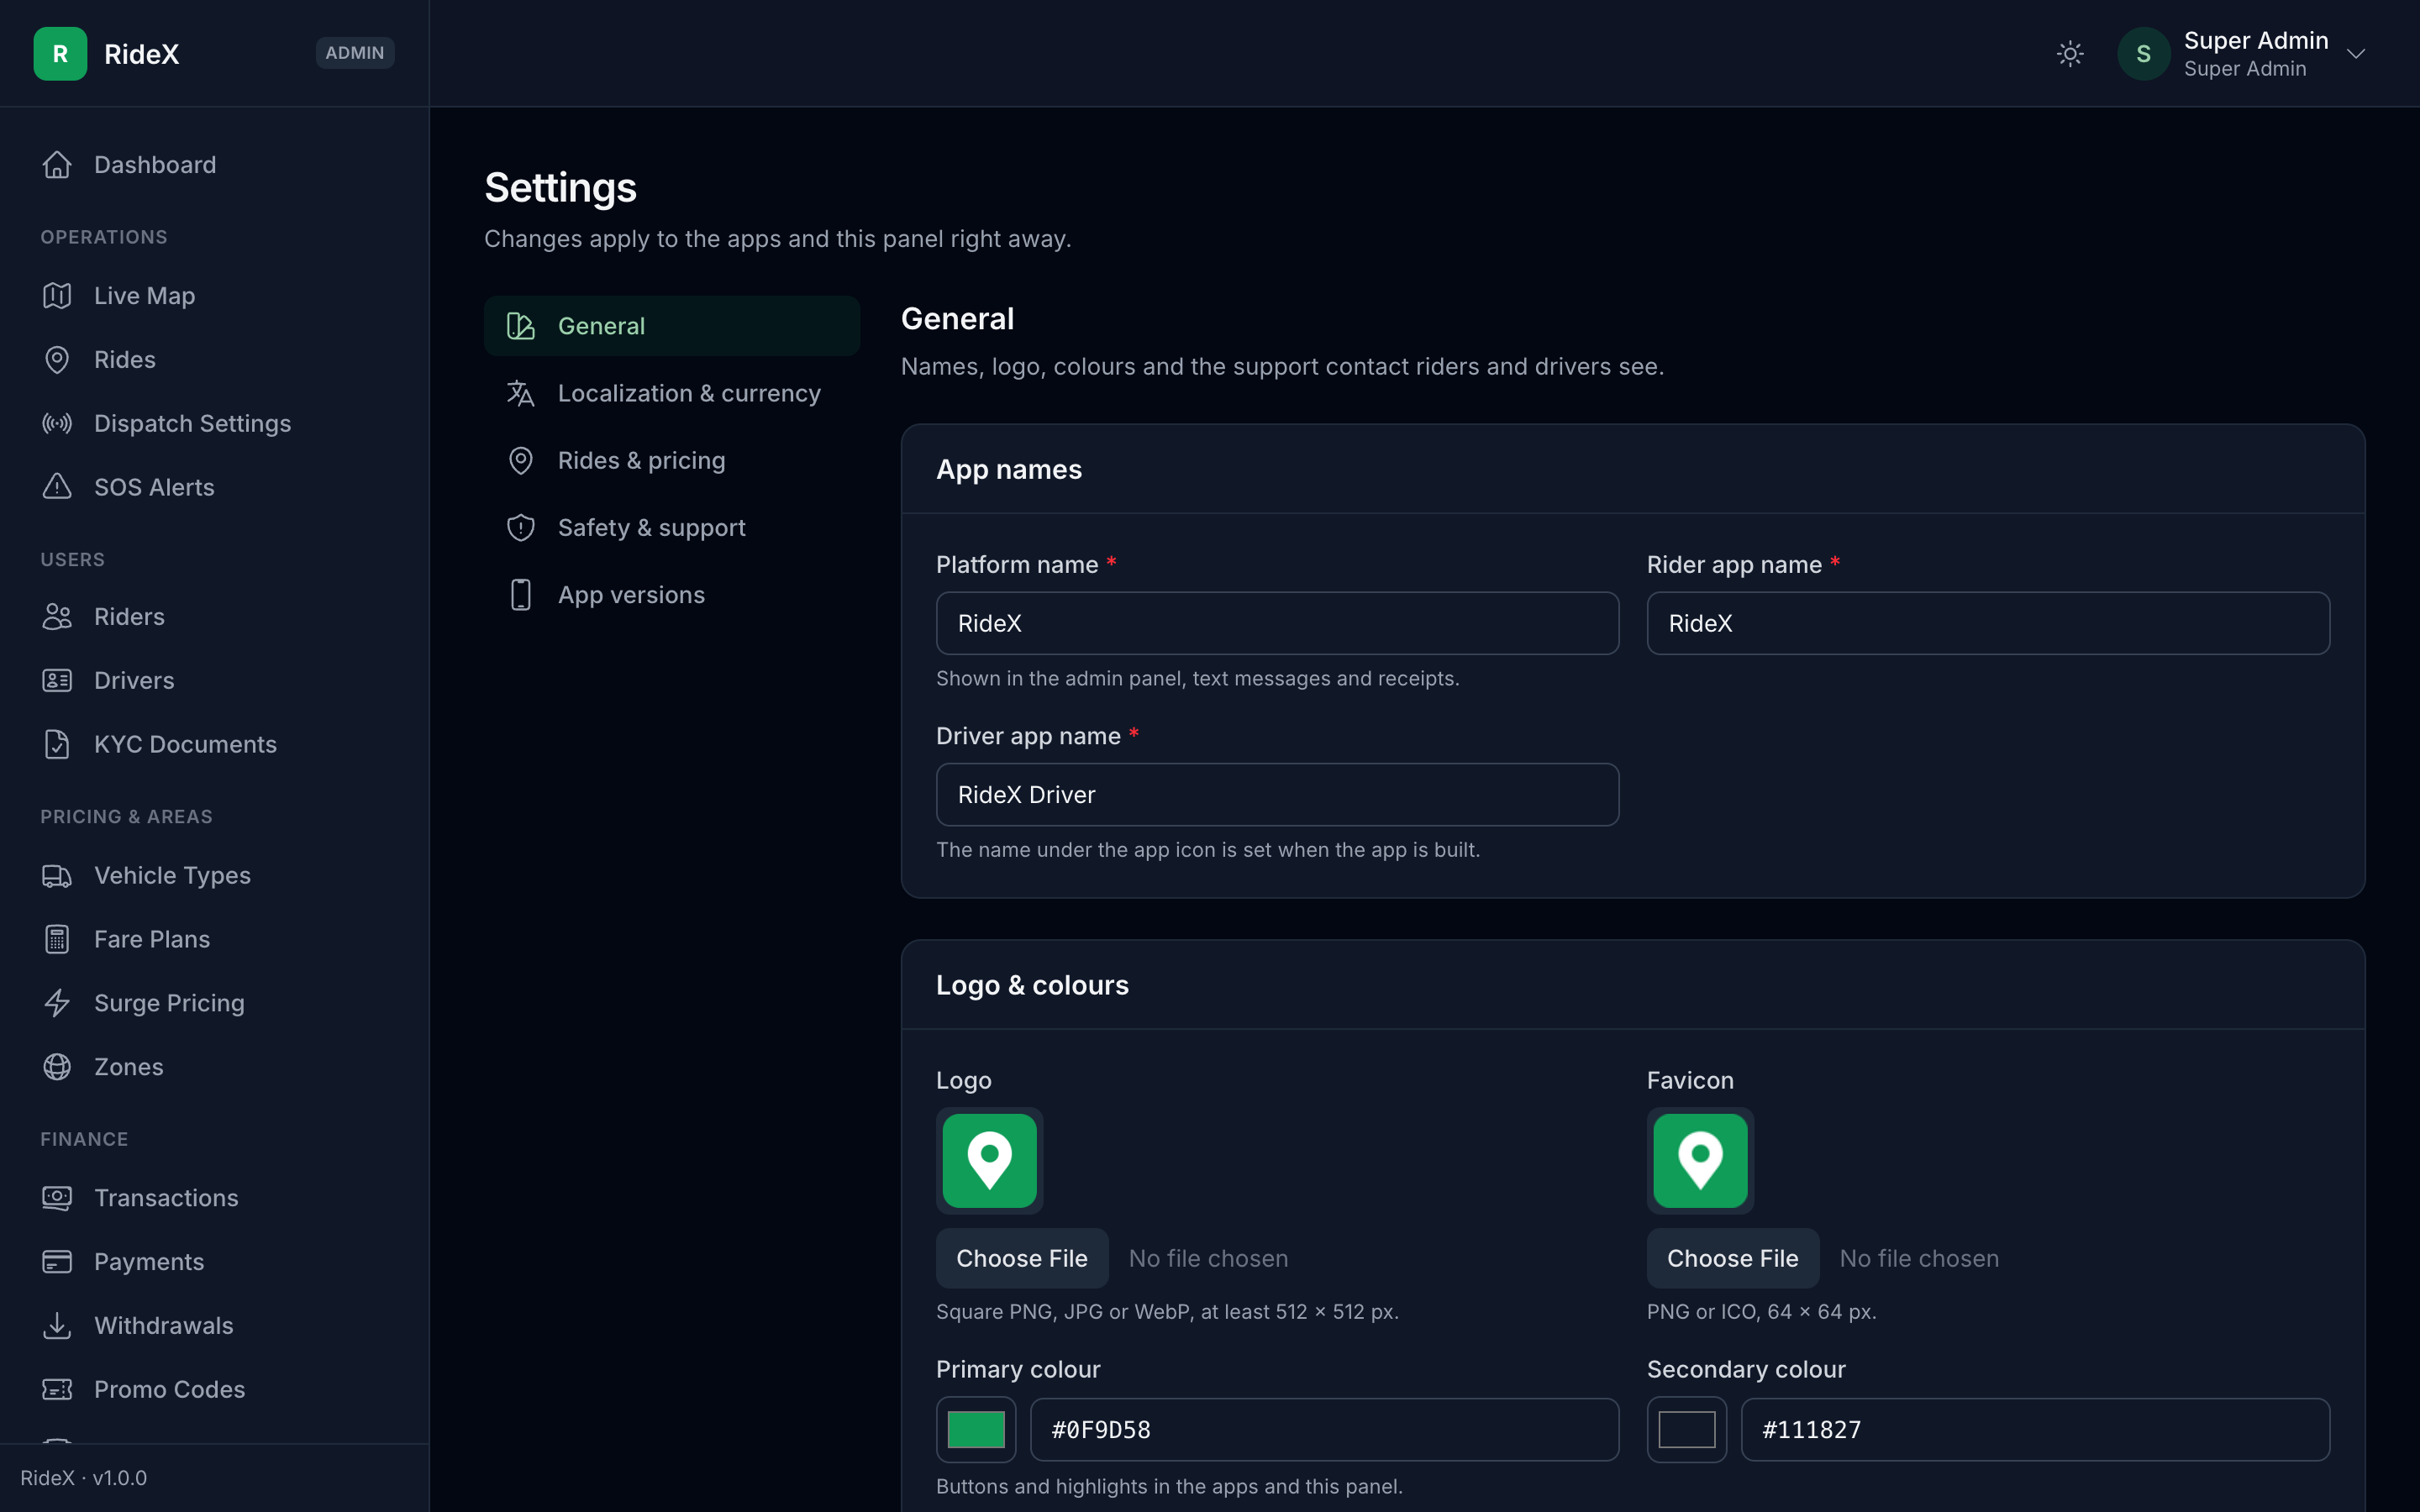Open the General settings tab
2420x1512 pixels.
672,326
